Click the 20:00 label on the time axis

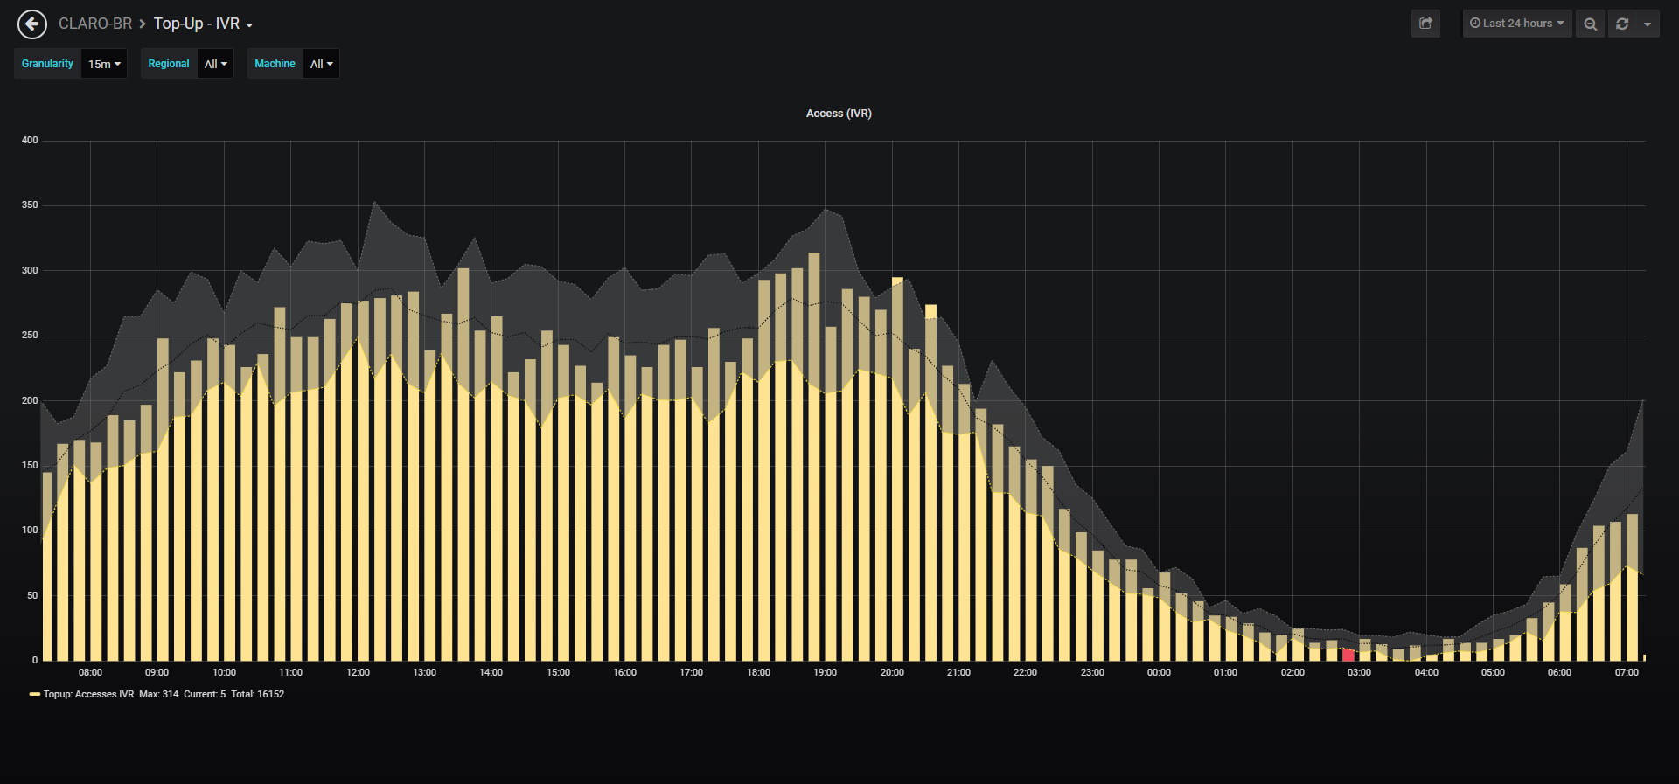click(892, 672)
